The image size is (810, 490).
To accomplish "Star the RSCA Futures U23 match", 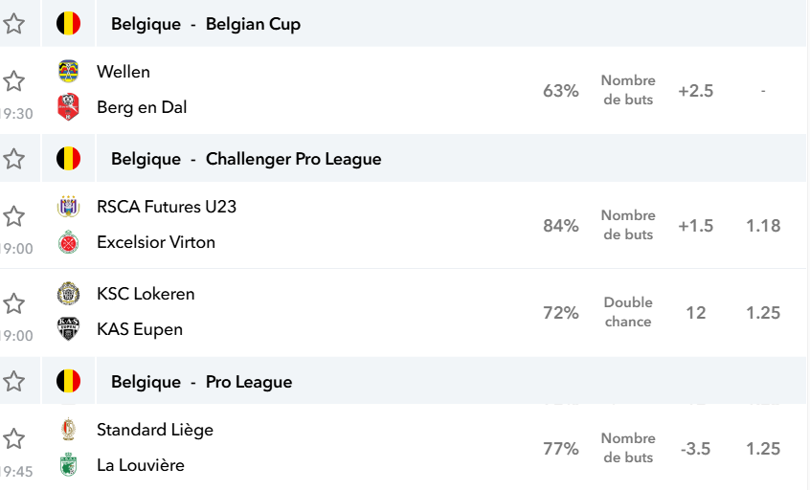I will [14, 216].
